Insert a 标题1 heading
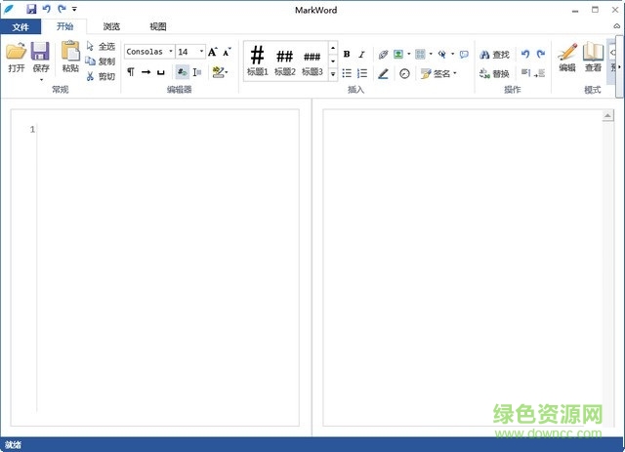This screenshot has width=625, height=452. [x=257, y=60]
